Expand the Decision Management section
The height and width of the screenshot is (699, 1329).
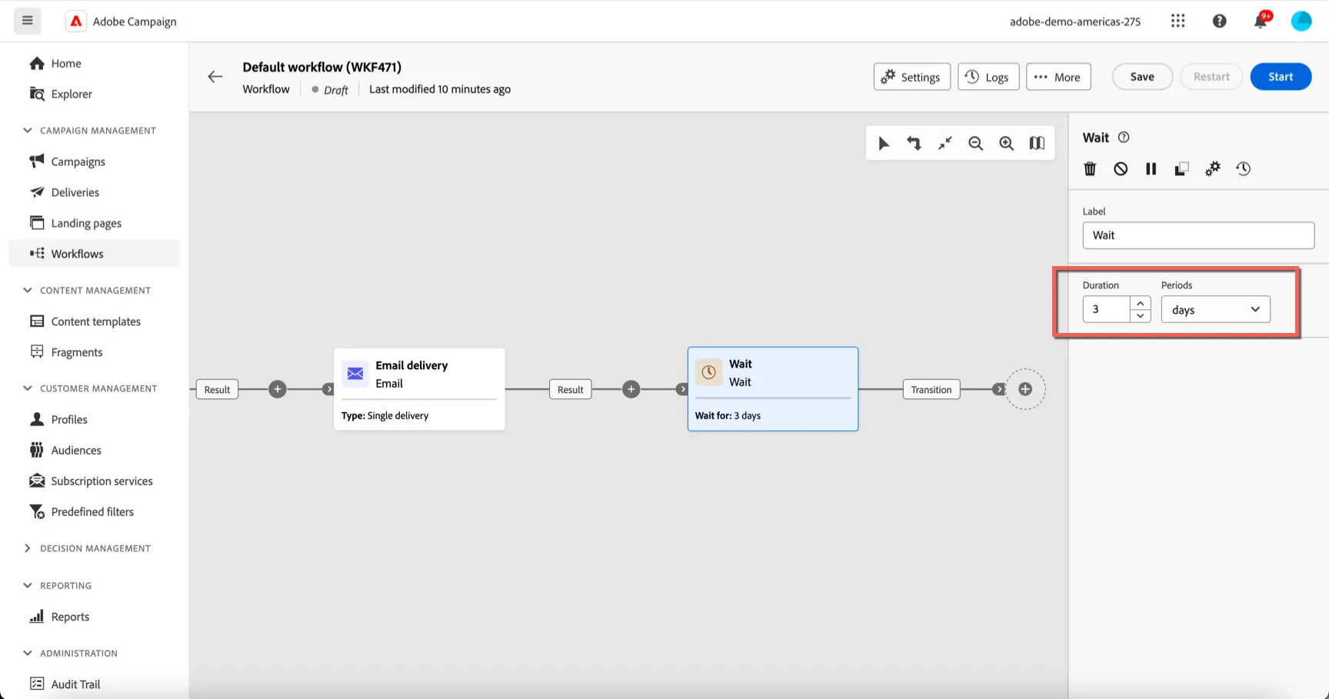point(28,548)
